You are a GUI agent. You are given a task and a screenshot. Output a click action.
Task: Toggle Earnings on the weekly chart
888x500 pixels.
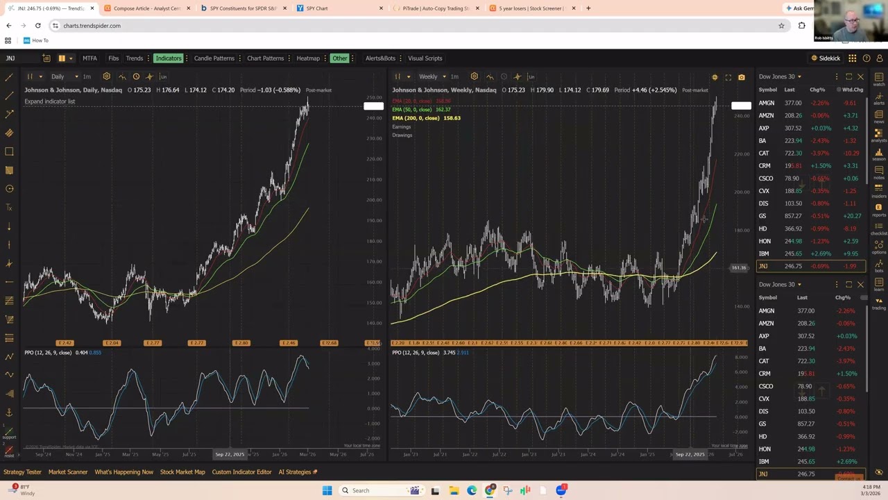click(x=401, y=126)
